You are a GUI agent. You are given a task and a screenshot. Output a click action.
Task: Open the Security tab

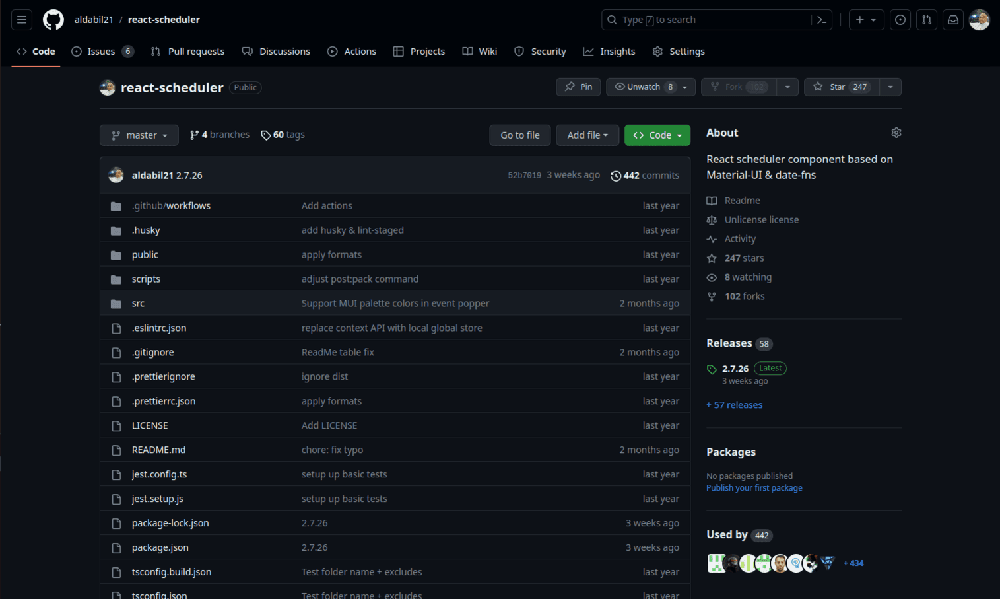[x=540, y=52]
